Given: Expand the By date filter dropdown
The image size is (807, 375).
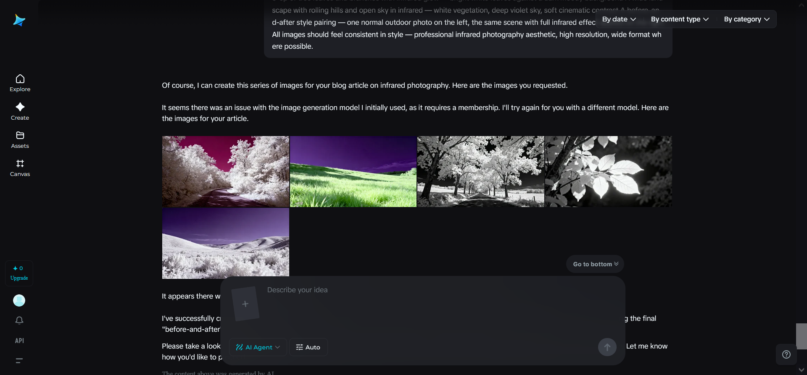Looking at the screenshot, I should [x=619, y=19].
